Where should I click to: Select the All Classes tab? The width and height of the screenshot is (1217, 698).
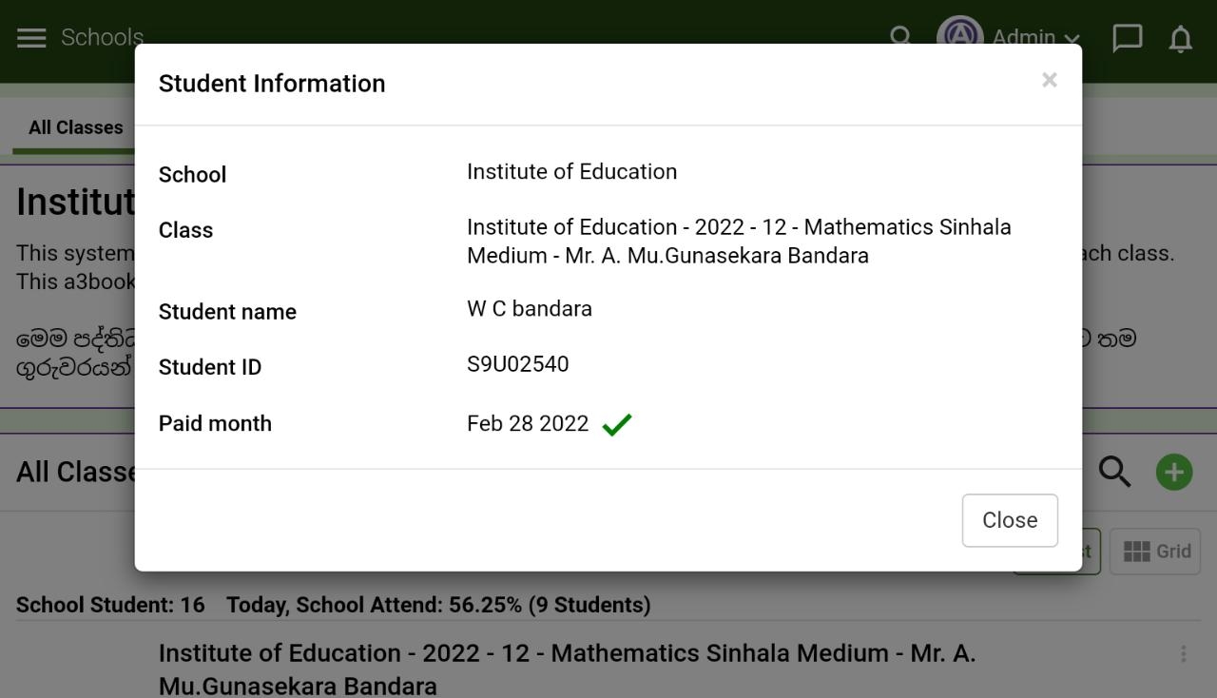pyautogui.click(x=75, y=127)
